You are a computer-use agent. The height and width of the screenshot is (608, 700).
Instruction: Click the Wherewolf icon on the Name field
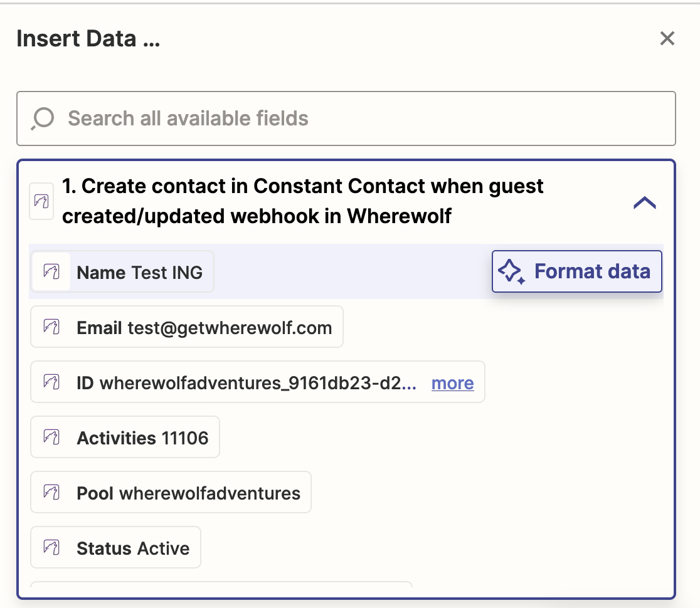(x=51, y=271)
